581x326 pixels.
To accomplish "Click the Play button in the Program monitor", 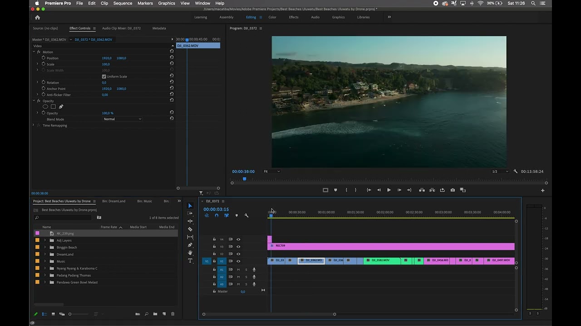I will [389, 190].
